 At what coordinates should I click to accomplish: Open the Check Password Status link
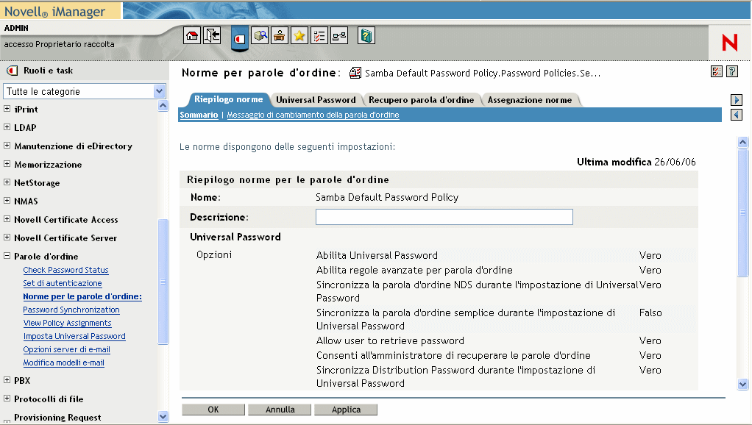coord(65,270)
